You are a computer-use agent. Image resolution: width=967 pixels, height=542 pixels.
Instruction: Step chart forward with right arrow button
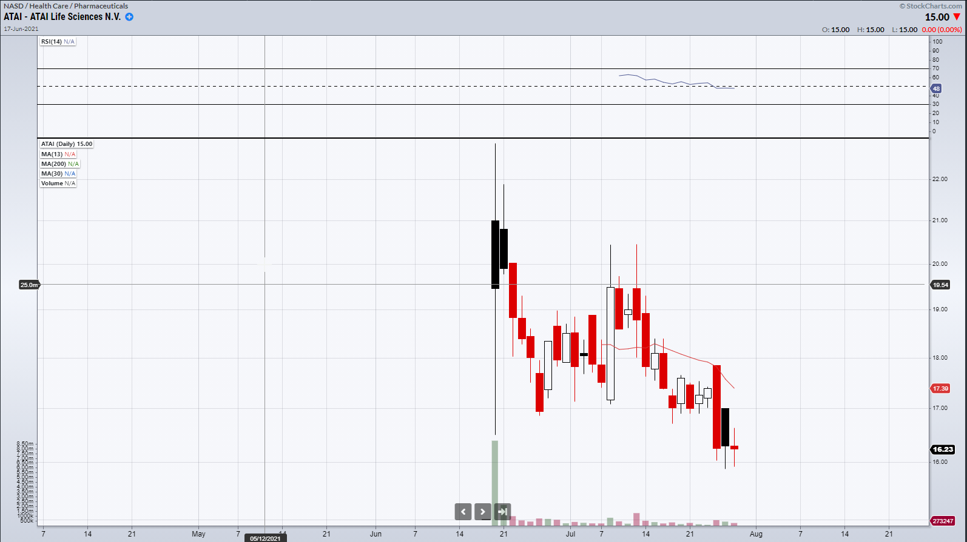click(483, 512)
